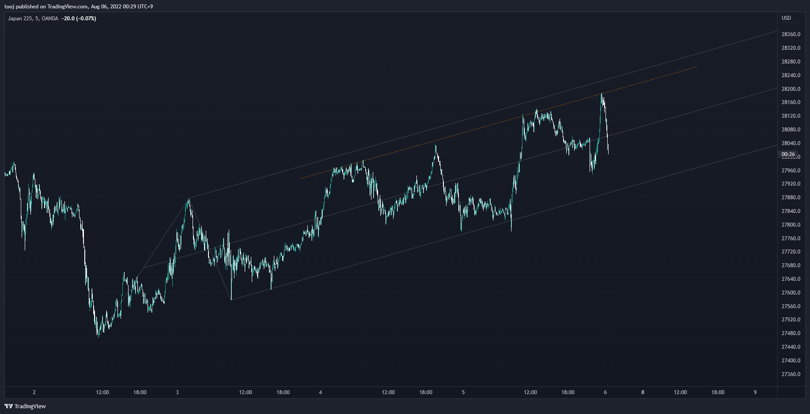Click the 28280.0 price label

click(791, 62)
